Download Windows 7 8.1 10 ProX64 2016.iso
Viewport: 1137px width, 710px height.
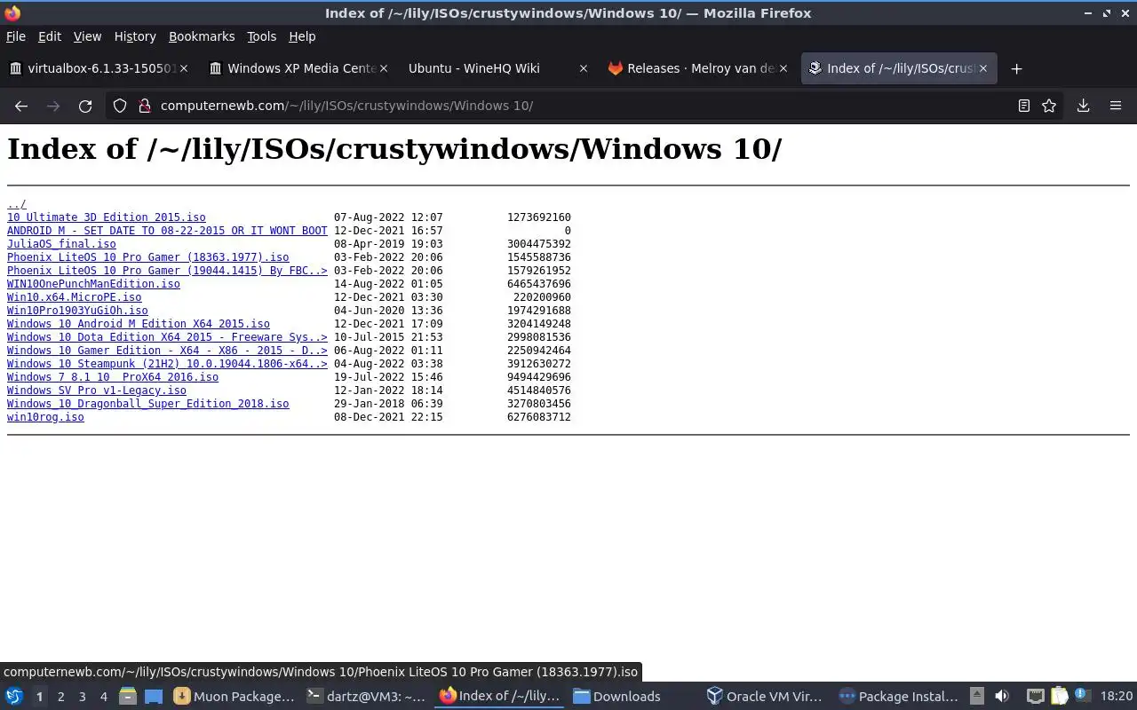click(113, 377)
